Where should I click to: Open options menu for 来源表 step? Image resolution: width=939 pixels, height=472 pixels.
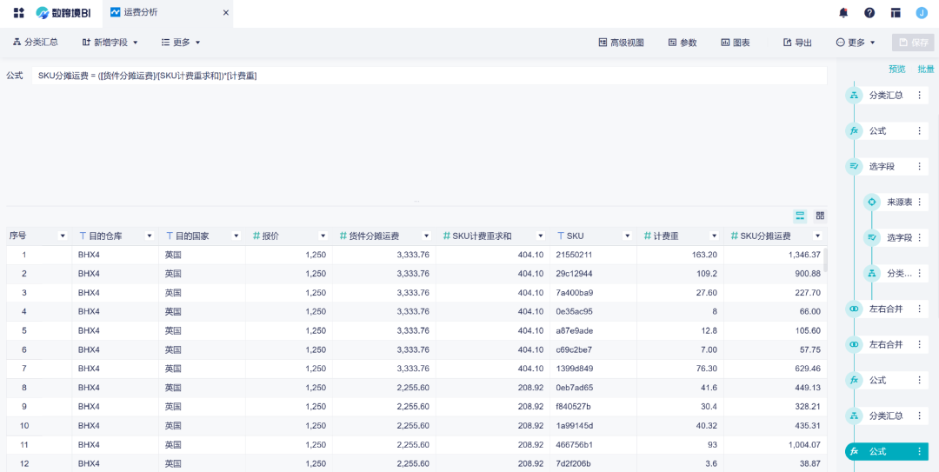pos(919,202)
